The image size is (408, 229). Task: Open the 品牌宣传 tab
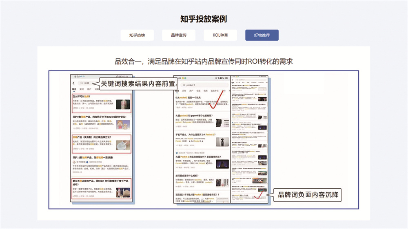click(x=179, y=35)
